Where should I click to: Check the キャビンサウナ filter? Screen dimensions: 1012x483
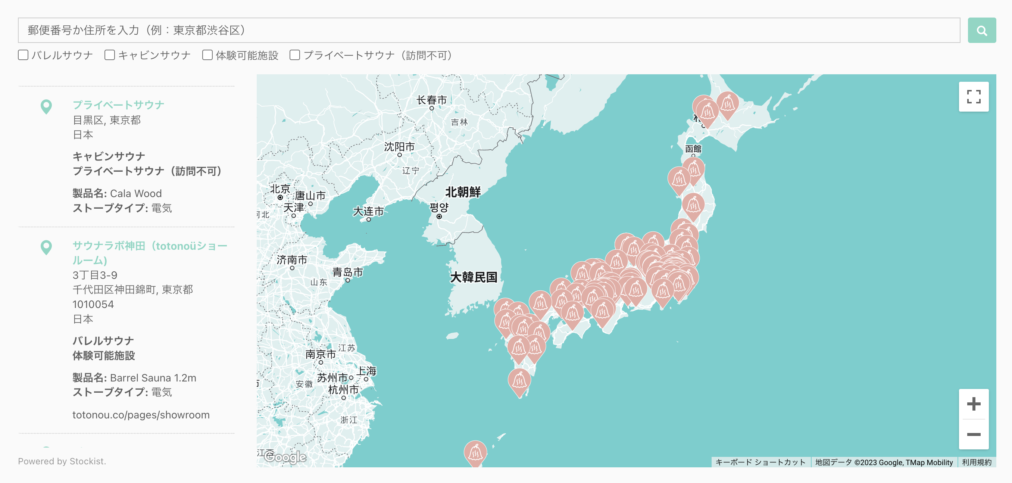point(110,55)
